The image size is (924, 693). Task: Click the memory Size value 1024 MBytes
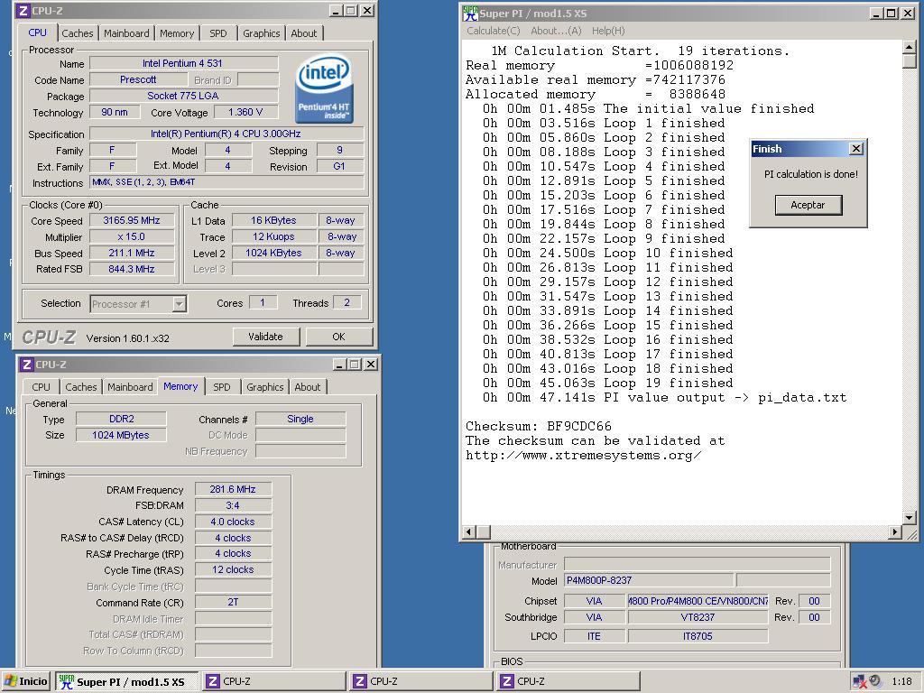[x=122, y=435]
